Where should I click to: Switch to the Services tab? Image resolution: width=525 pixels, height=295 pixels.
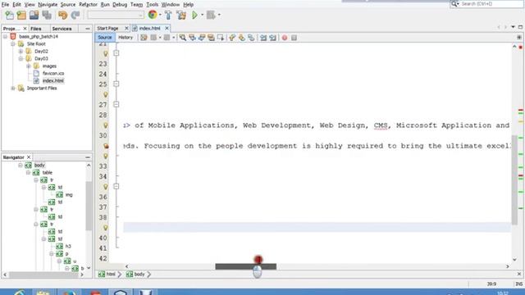(62, 29)
